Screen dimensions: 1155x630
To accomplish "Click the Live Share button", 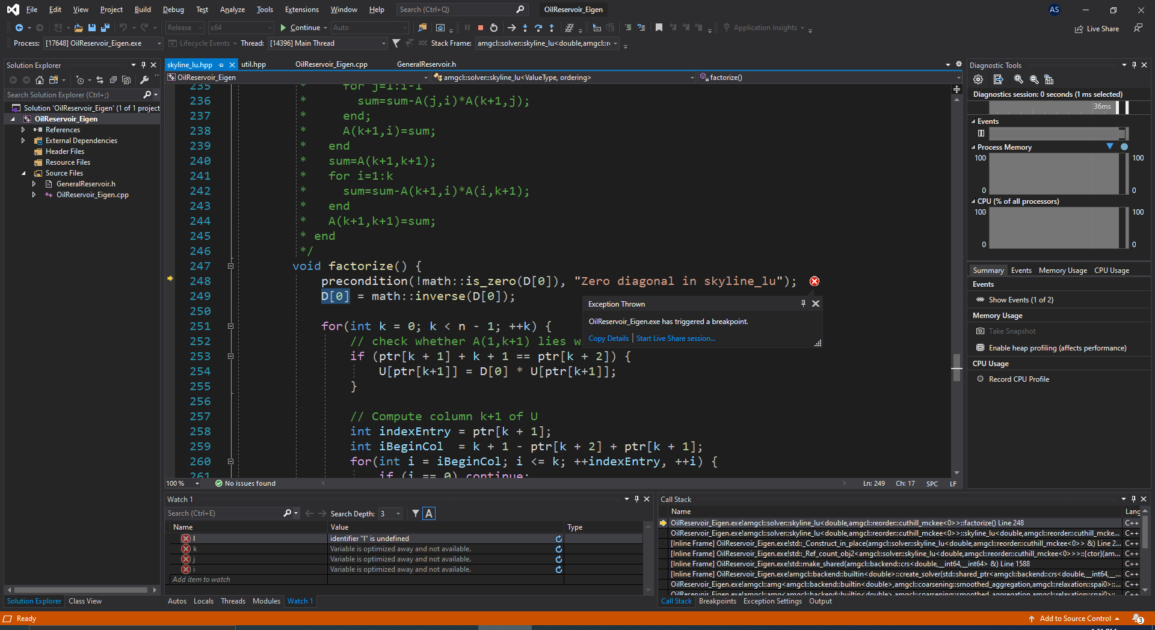I will pos(1097,28).
